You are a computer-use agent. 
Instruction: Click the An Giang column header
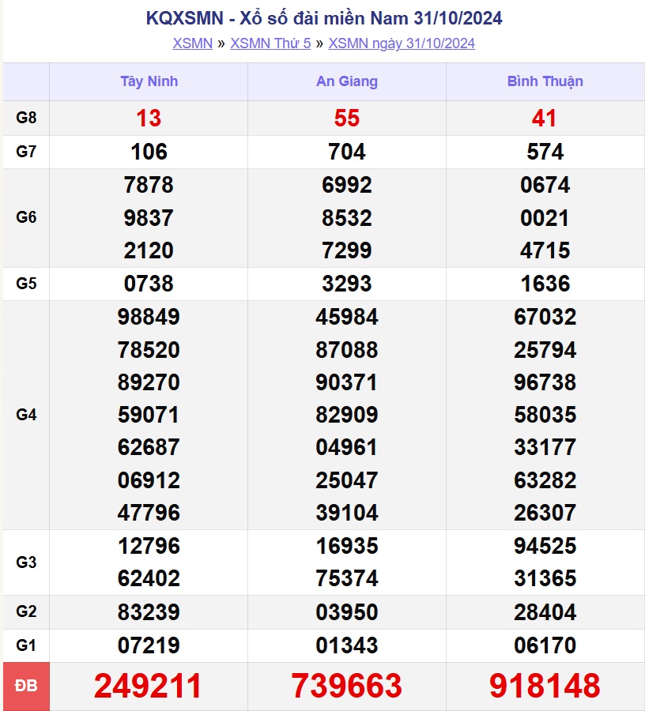[347, 81]
